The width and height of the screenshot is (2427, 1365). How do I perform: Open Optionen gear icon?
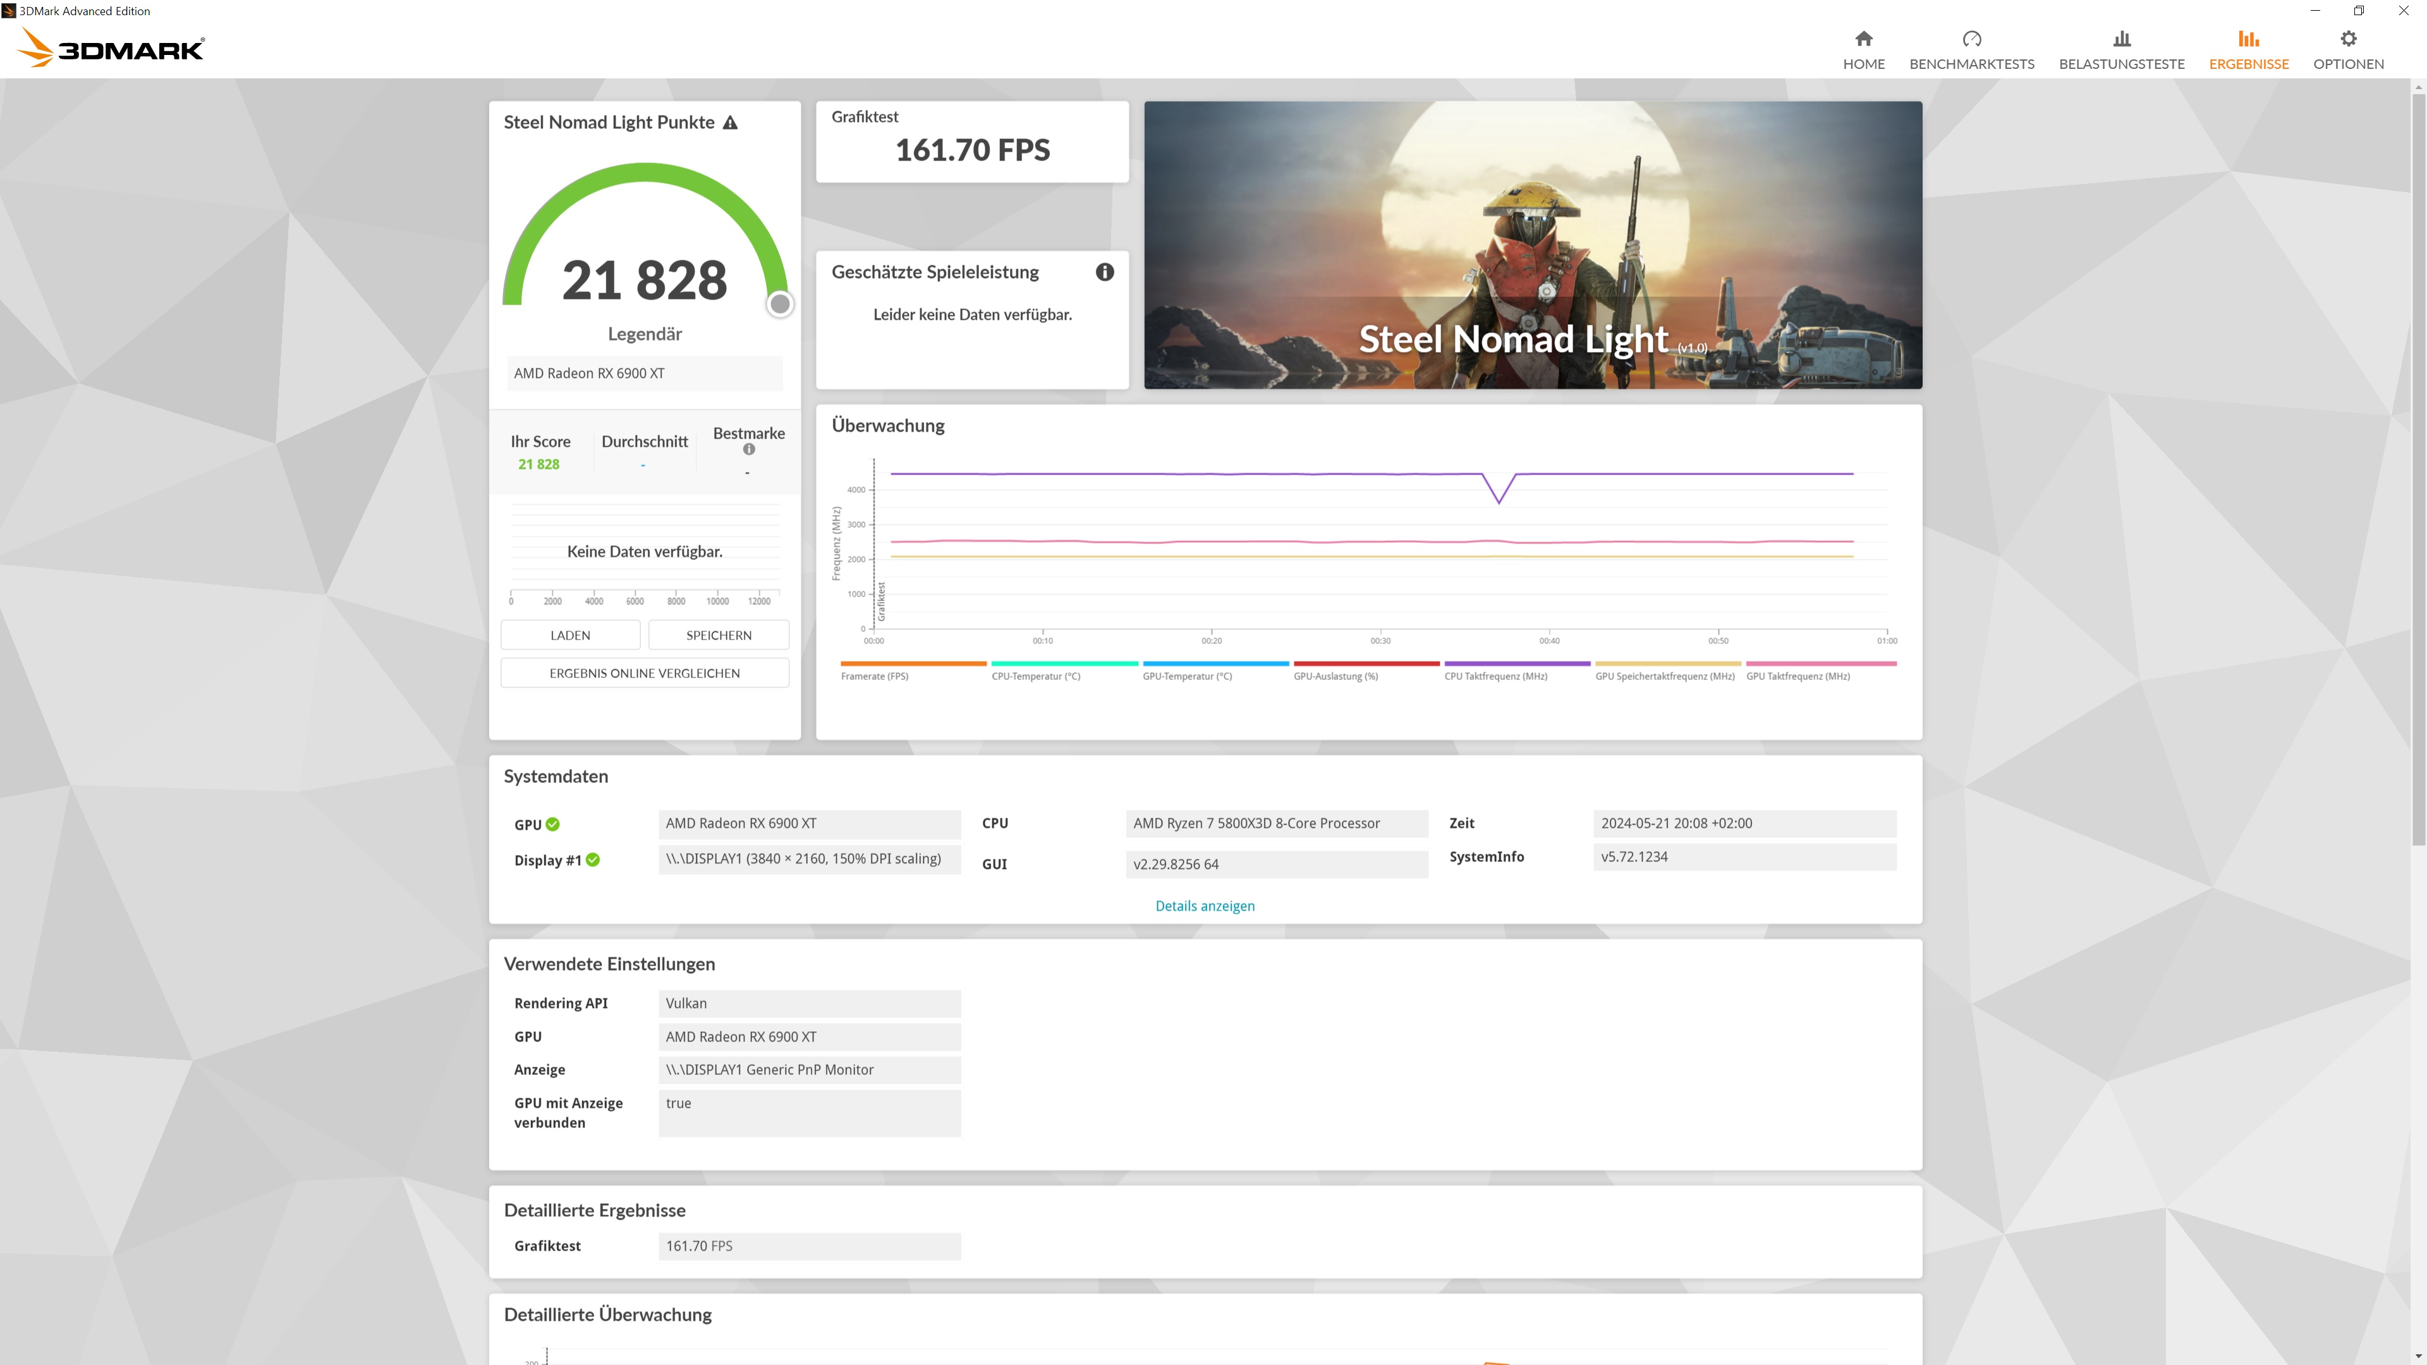(x=2348, y=39)
